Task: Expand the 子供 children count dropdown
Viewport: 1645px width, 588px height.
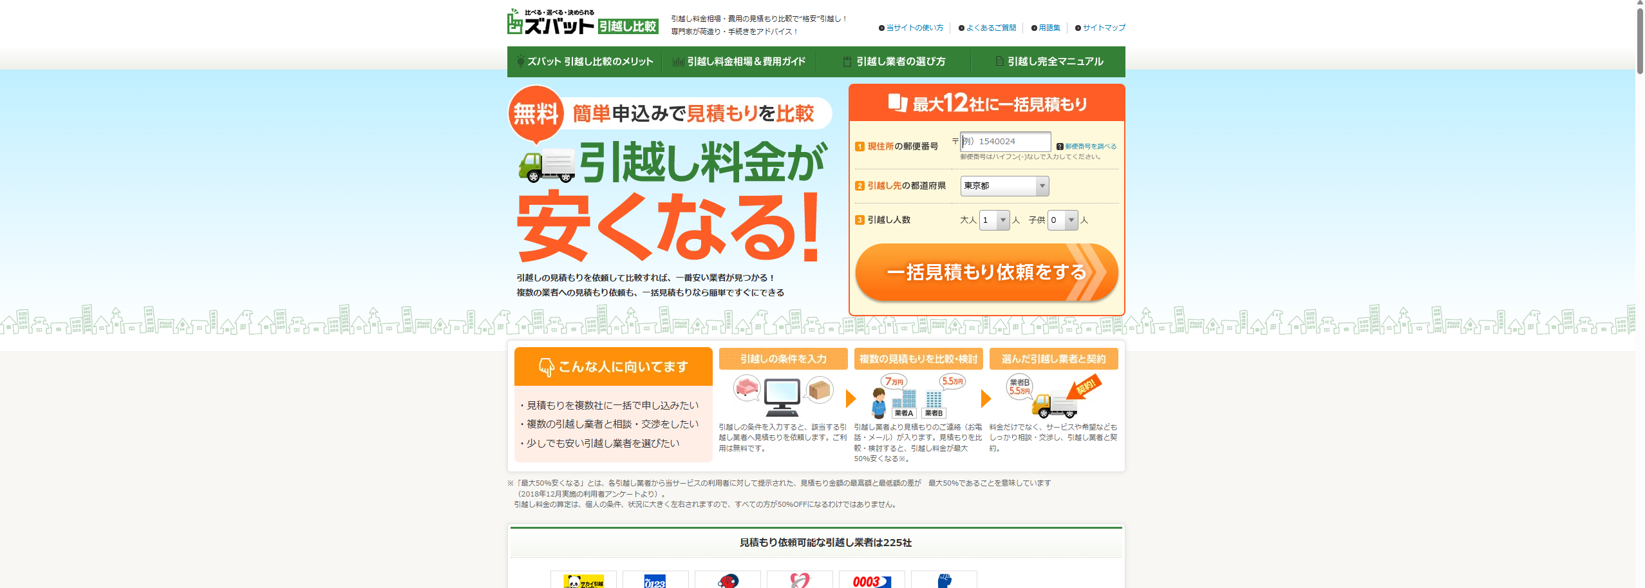Action: pos(1062,220)
